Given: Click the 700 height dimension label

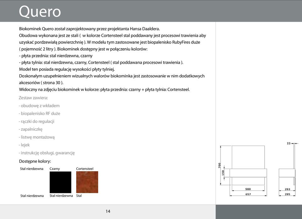Looking at the screenshot, I should 219,165.
